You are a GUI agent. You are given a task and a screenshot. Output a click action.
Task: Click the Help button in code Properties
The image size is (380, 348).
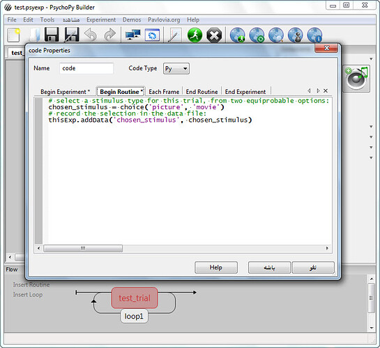click(216, 267)
